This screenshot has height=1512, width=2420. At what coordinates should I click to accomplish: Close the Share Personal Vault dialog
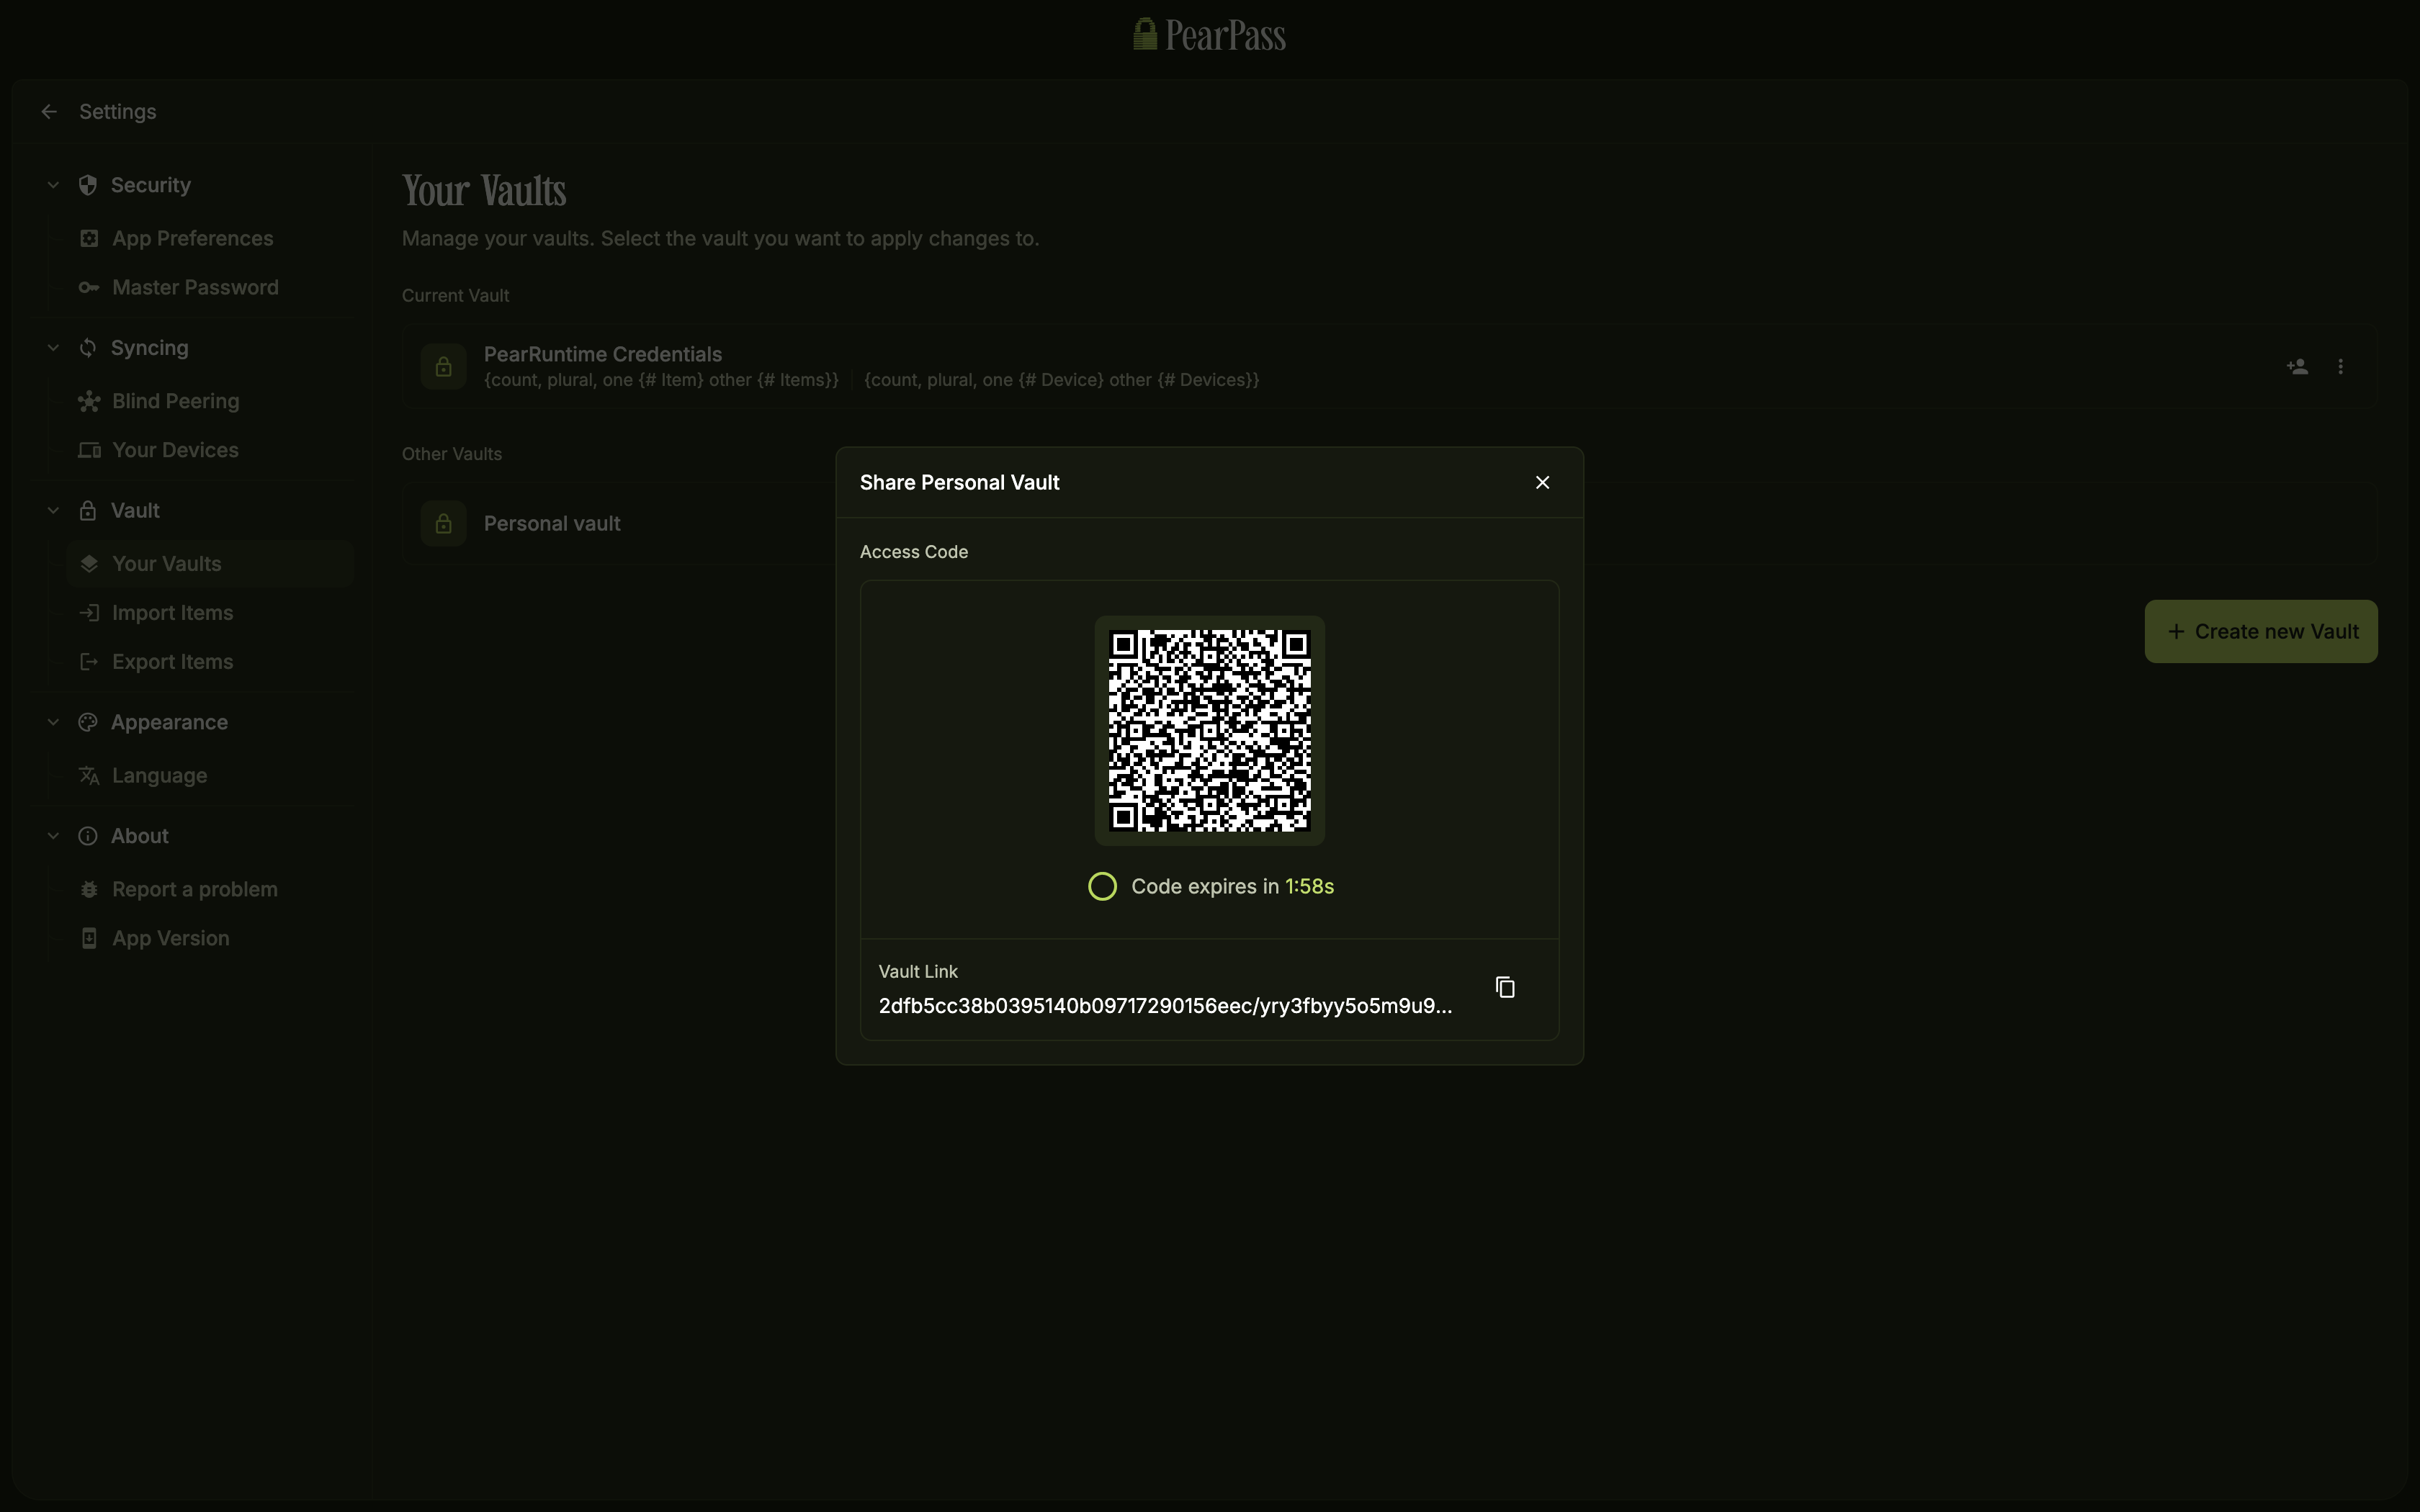pyautogui.click(x=1542, y=481)
